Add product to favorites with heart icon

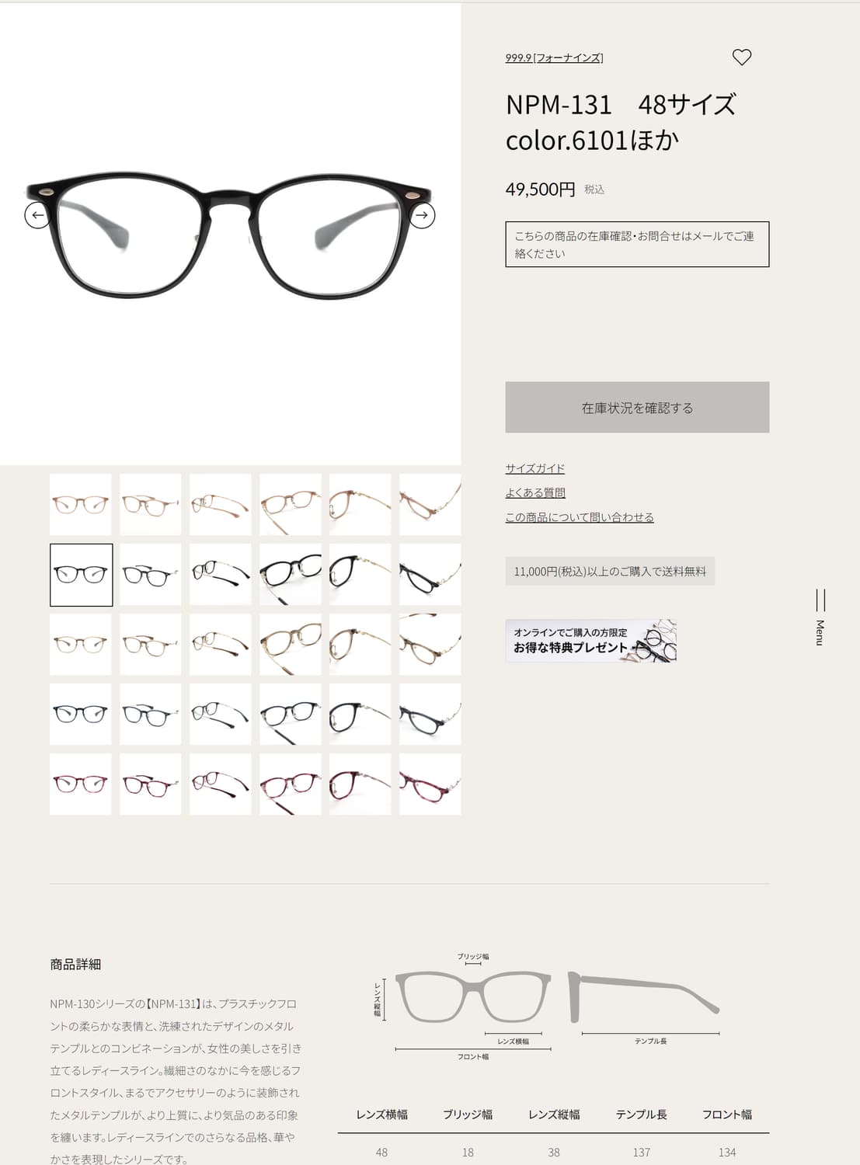(x=742, y=57)
